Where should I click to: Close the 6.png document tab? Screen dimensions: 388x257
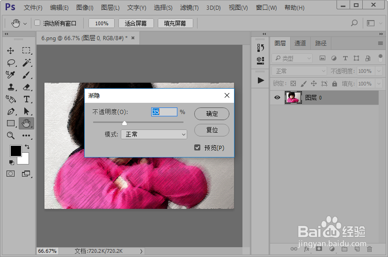(133, 38)
